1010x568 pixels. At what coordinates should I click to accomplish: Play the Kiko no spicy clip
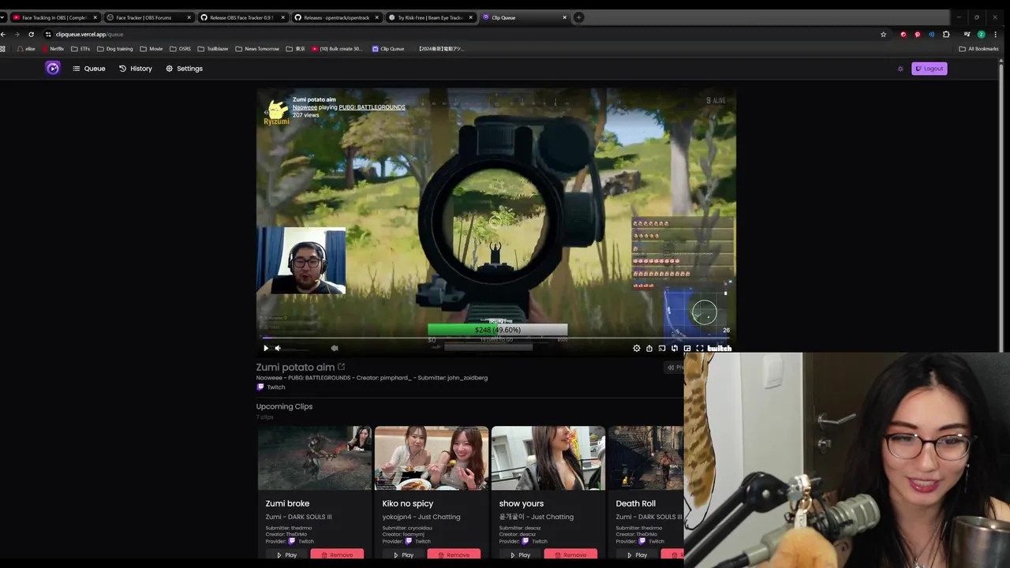tap(403, 555)
